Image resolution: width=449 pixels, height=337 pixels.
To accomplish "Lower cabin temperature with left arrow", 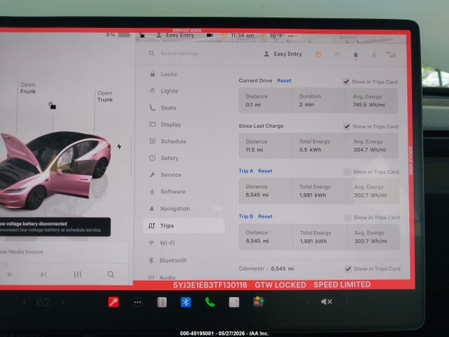I will tap(24, 302).
